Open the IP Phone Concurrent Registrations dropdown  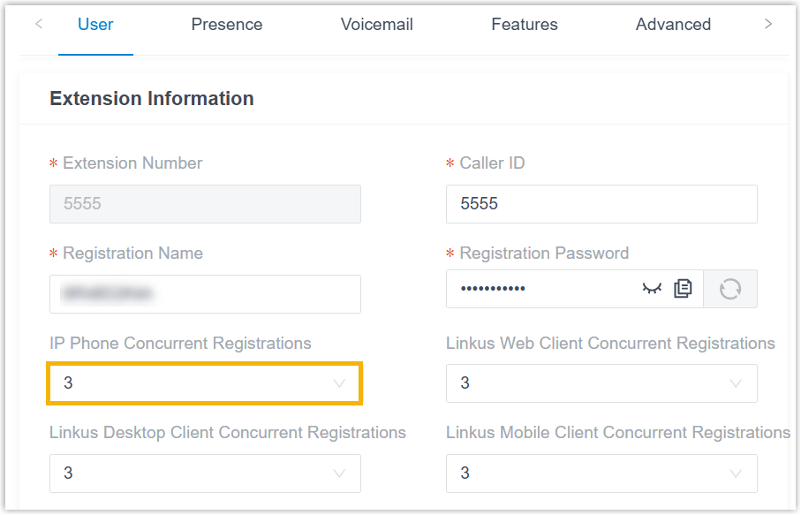pyautogui.click(x=205, y=383)
